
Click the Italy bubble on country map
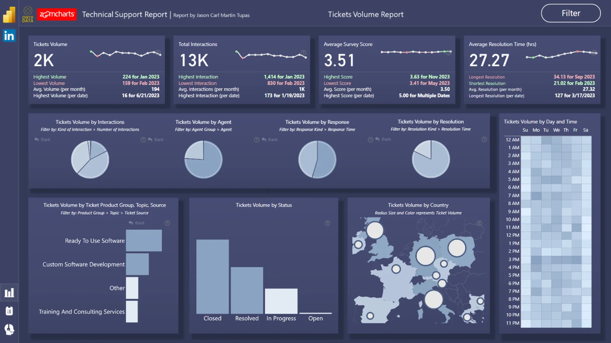click(x=433, y=299)
